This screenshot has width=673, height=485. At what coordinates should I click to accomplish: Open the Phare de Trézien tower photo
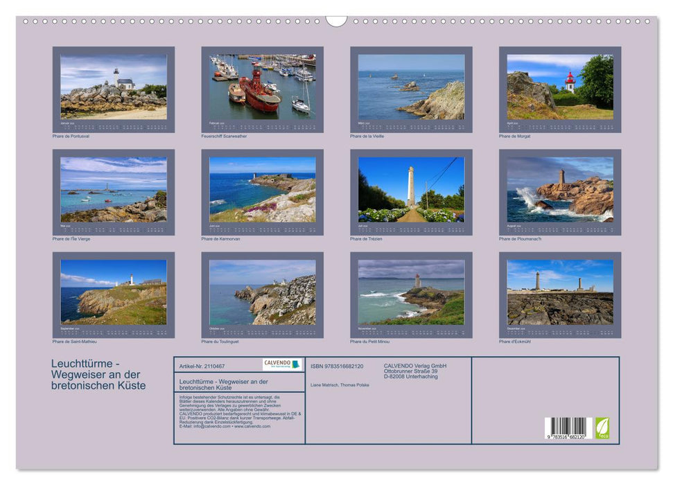click(411, 189)
